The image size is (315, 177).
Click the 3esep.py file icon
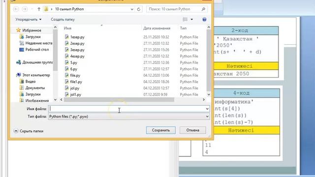(x=67, y=50)
